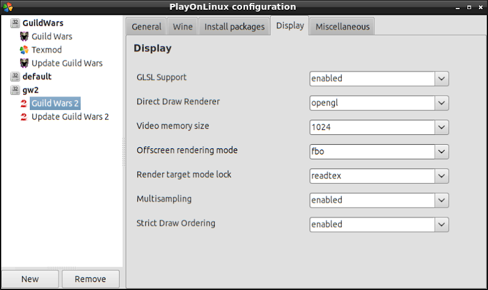
Task: Close the PlayOnLinux configuration window
Action: [481, 7]
